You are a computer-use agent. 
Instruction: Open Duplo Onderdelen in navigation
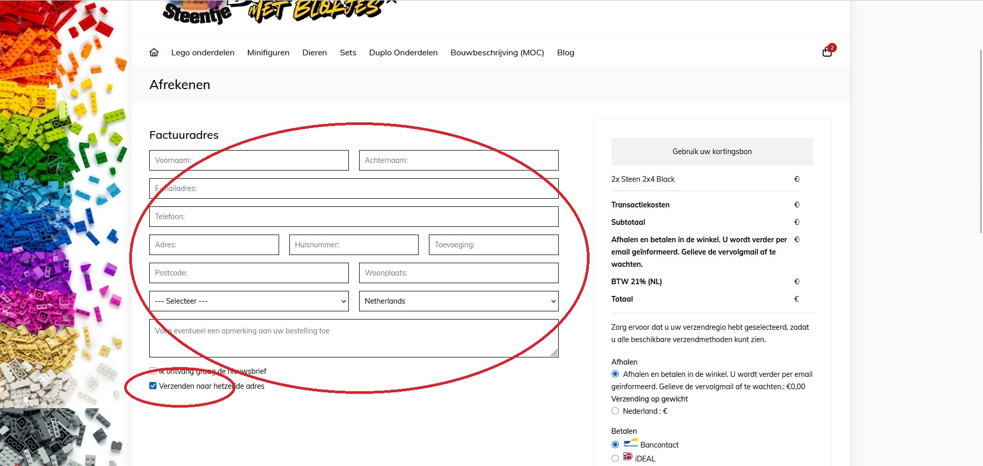403,52
